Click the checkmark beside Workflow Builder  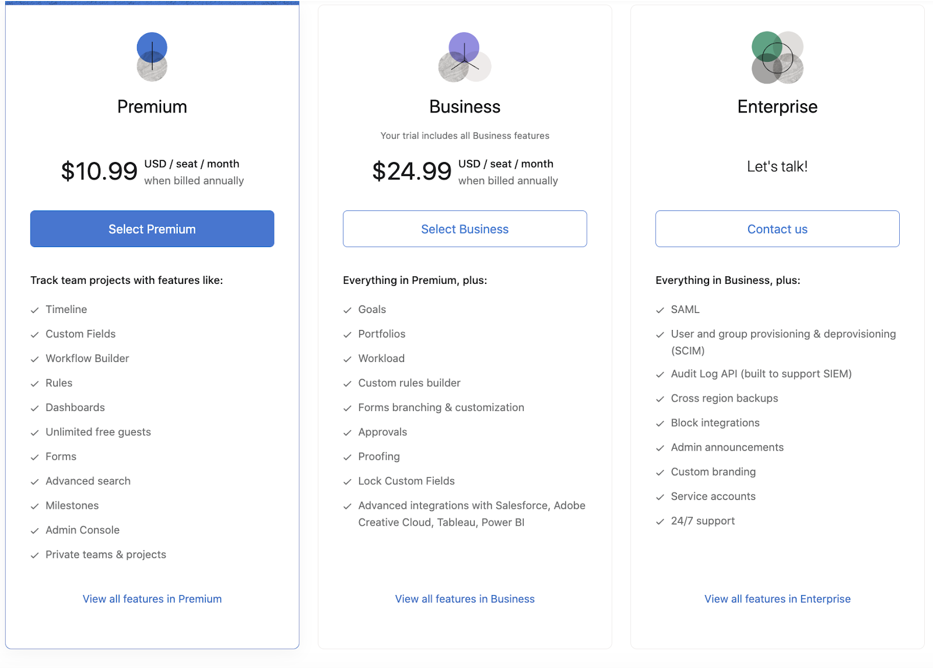coord(35,359)
